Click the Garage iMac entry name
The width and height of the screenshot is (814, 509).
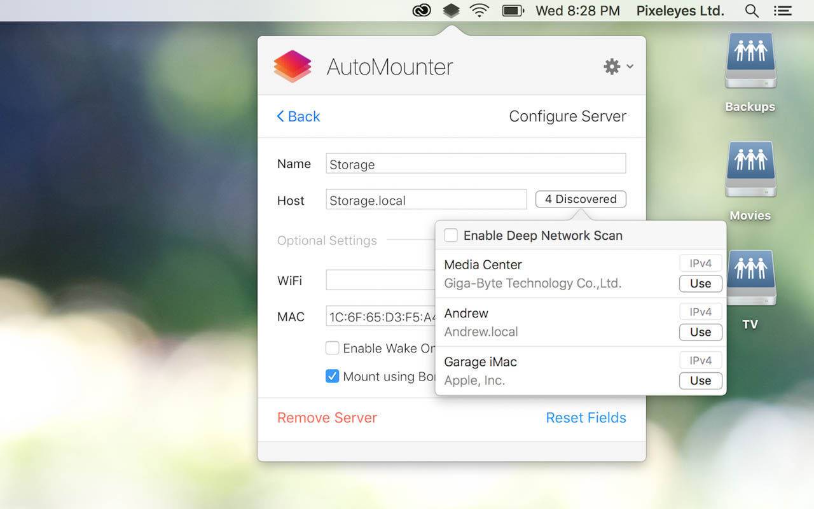pyautogui.click(x=480, y=362)
